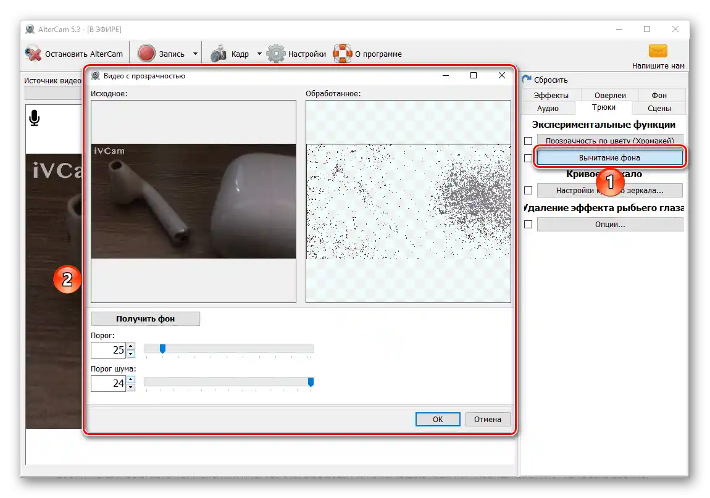Decrease Порог шума with down spinner

tap(131, 388)
